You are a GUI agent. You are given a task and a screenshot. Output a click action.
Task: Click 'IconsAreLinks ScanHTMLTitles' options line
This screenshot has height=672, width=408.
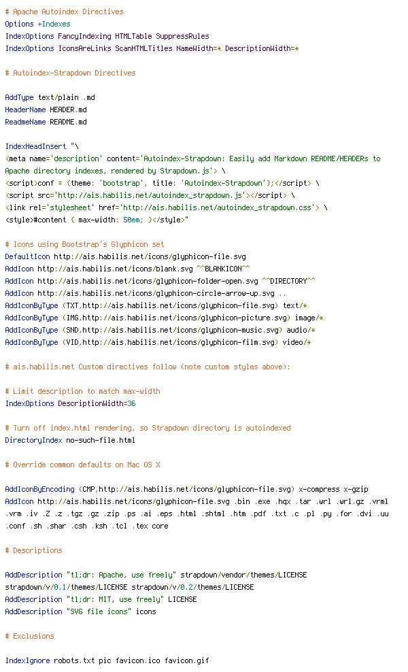click(x=152, y=48)
